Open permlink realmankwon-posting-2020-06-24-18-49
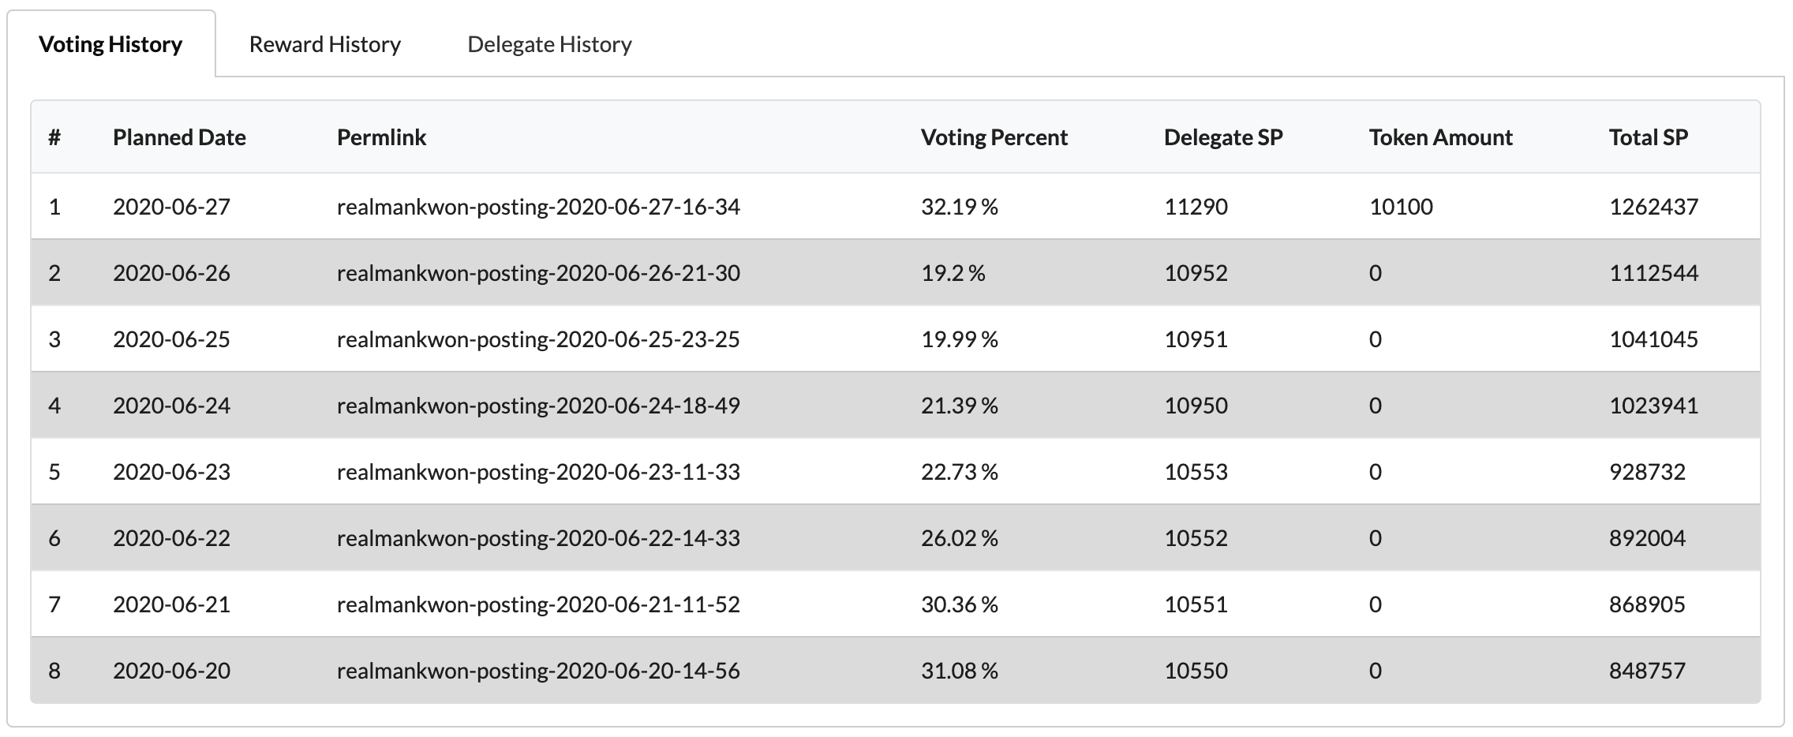 click(538, 406)
